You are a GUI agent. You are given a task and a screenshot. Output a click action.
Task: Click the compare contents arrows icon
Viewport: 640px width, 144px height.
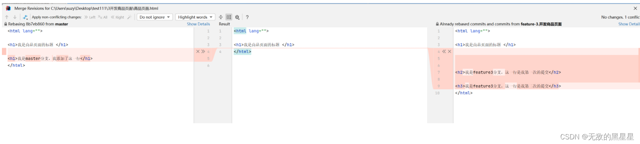click(25, 17)
